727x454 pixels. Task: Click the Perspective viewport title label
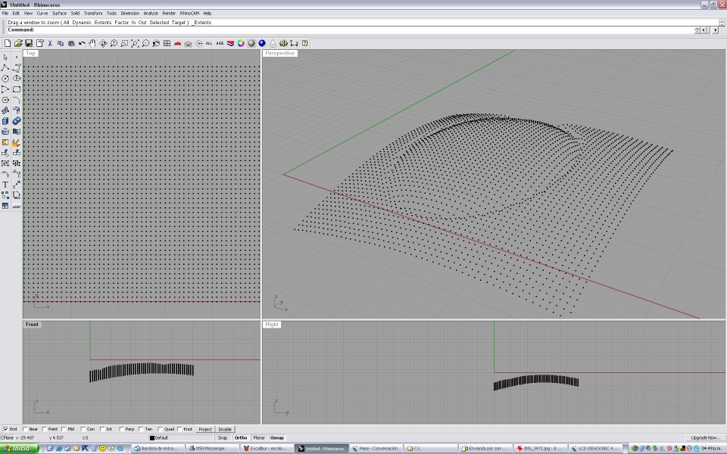279,53
